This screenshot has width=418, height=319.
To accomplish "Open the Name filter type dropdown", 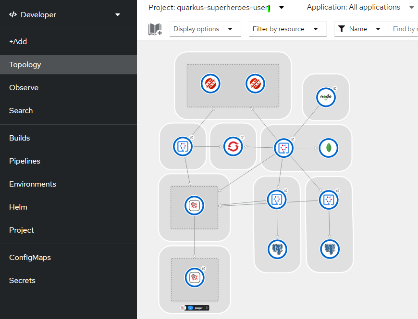I will click(x=362, y=29).
